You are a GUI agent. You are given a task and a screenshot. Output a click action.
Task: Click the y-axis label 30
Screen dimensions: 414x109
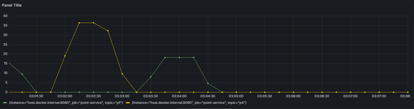click(5, 35)
